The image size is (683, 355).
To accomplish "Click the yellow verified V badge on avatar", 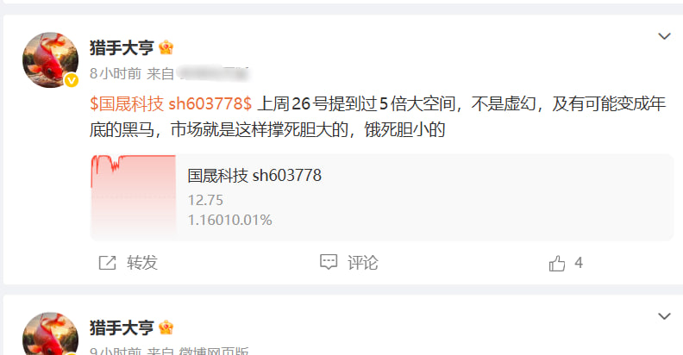I will [72, 80].
